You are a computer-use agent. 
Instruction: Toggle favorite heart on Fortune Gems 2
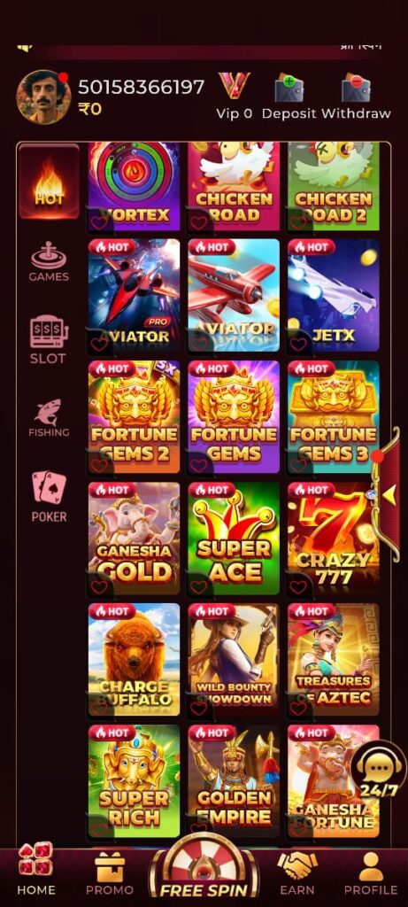[99, 465]
